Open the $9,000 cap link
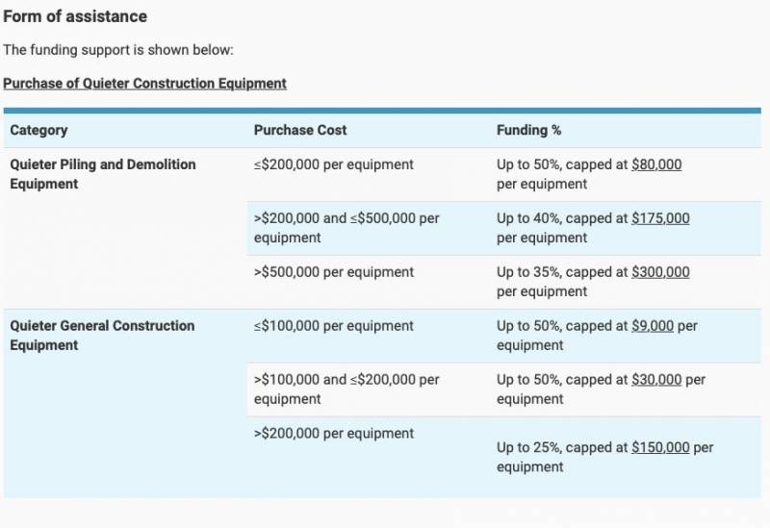This screenshot has height=528, width=770. (653, 326)
